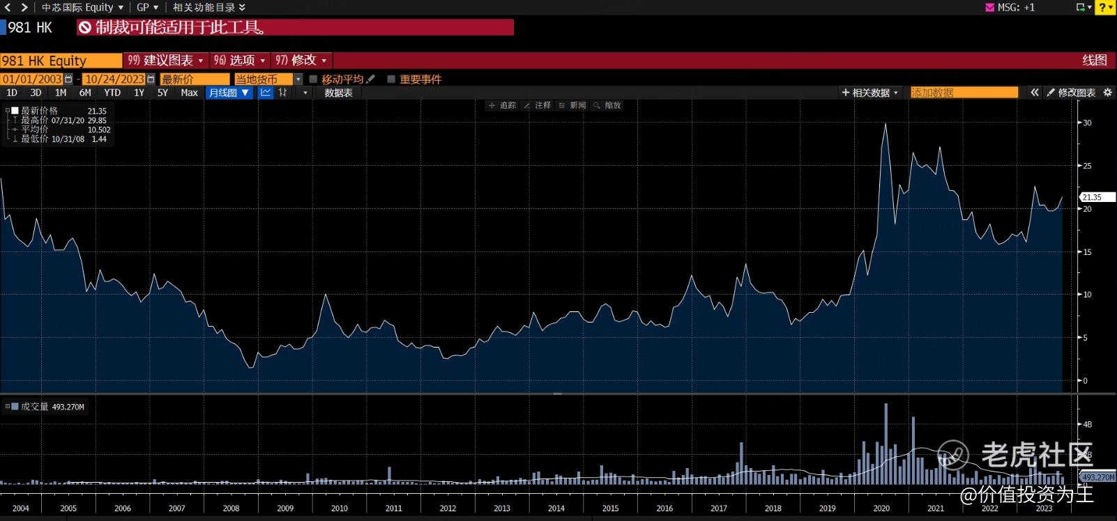
Task: Click the 缩放 (zoom) magnifier tool
Action: pos(607,105)
